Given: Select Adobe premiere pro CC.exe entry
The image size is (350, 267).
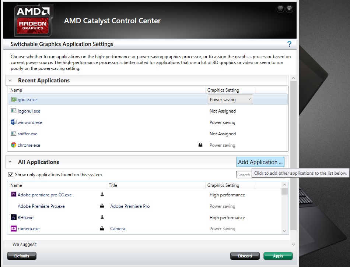Looking at the screenshot, I should pyautogui.click(x=45, y=195).
